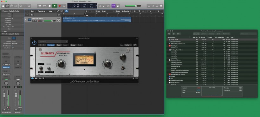Rewind the Logic transport
Image resolution: width=260 pixels, height=117 pixels.
tap(39, 6)
